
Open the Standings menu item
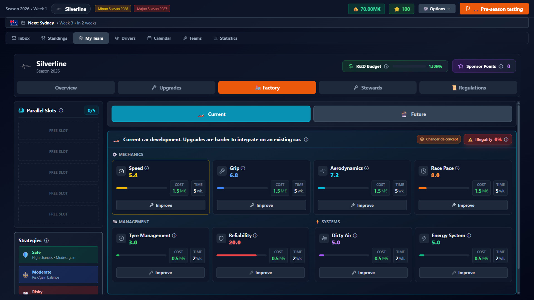tap(54, 38)
